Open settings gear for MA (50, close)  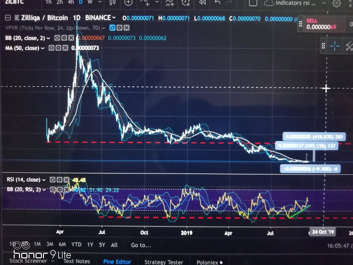point(58,48)
